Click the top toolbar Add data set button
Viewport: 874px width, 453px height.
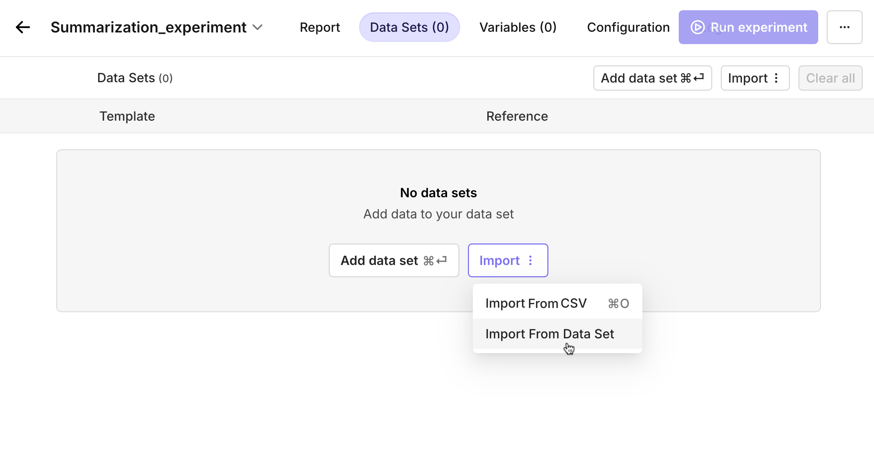click(x=652, y=78)
